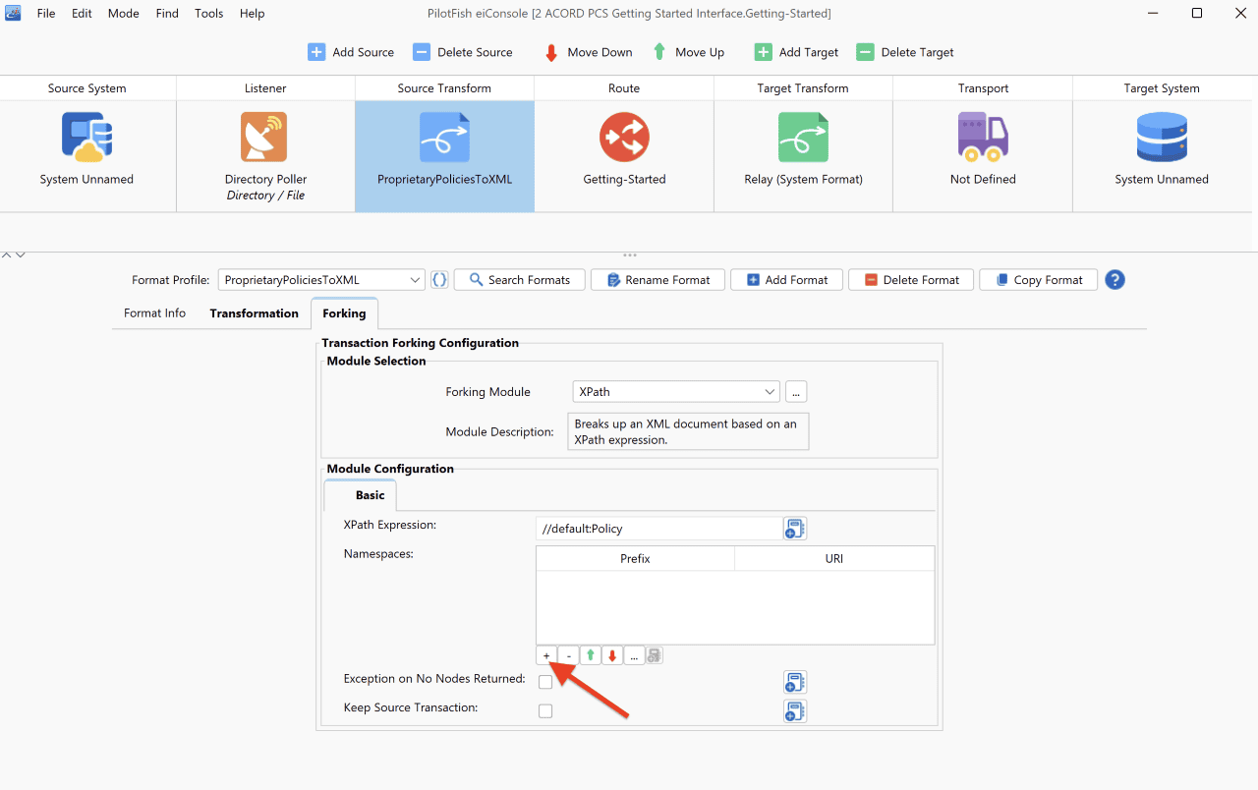Open the File menu

(46, 13)
